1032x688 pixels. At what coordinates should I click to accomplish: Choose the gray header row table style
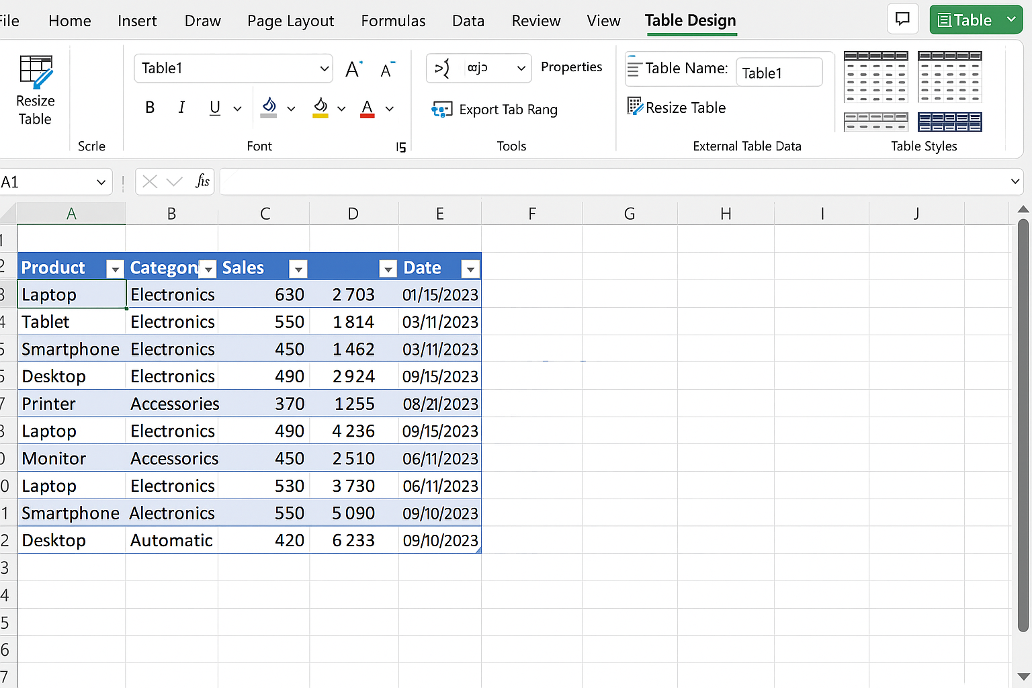(875, 122)
